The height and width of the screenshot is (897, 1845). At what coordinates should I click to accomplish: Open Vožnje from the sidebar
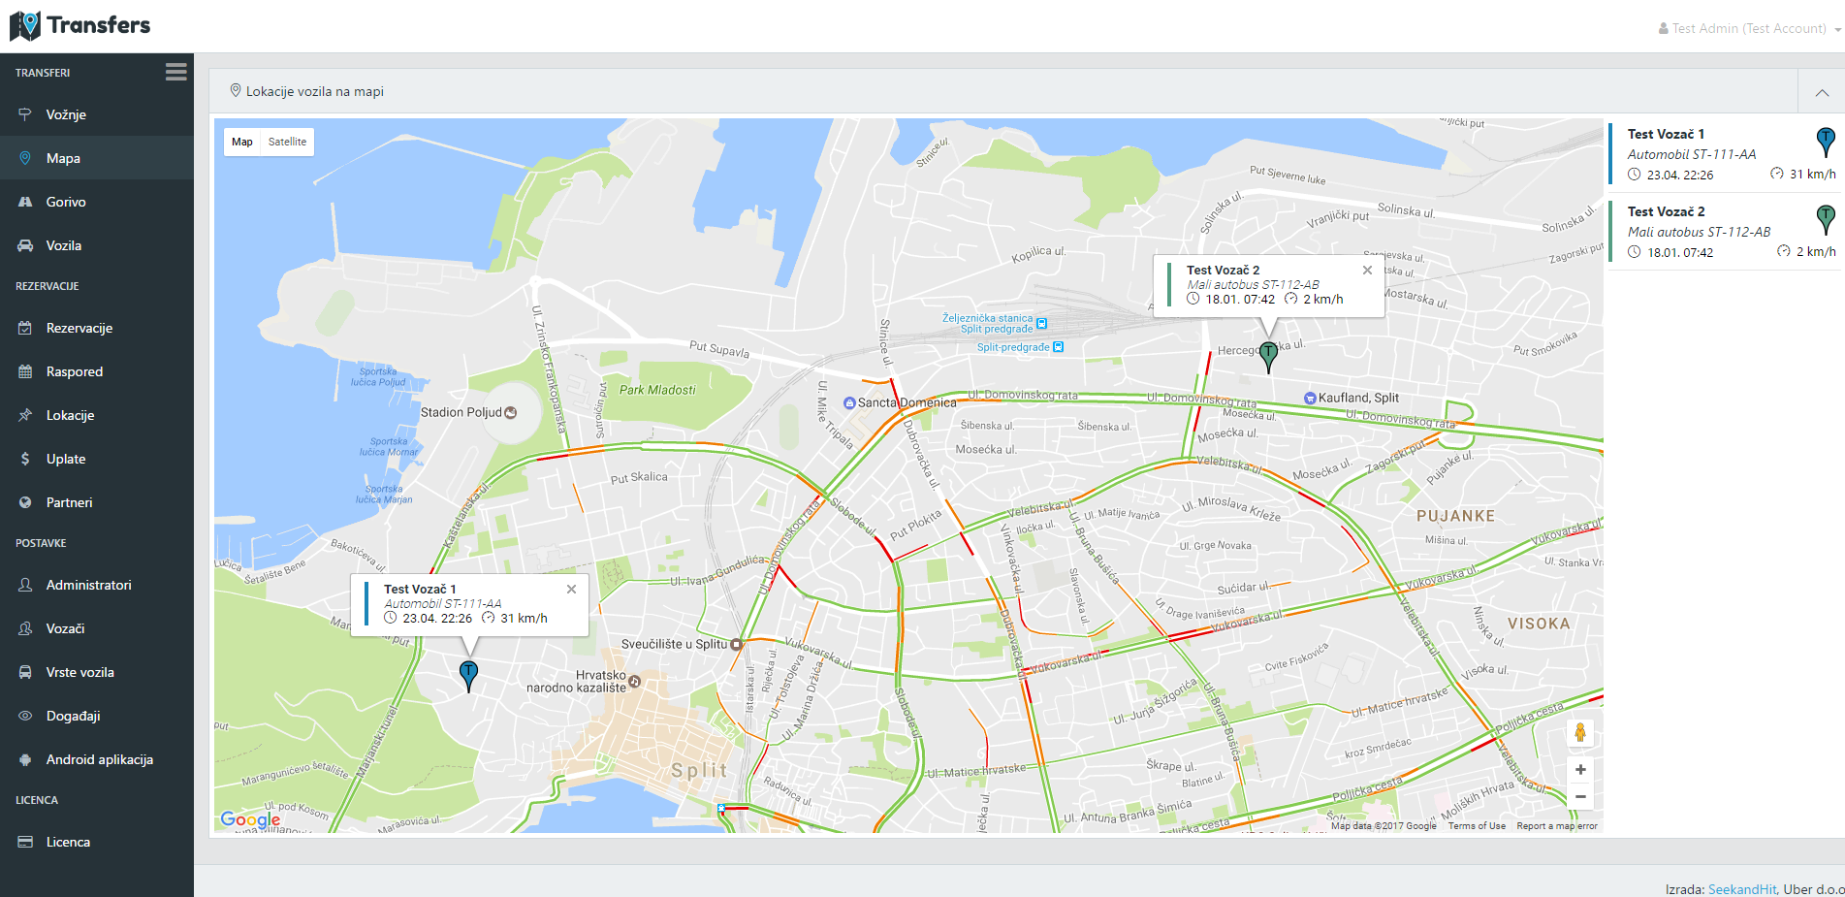[x=66, y=114]
